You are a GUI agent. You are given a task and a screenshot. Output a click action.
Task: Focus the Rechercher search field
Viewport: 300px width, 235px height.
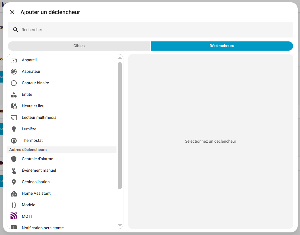[x=155, y=30]
